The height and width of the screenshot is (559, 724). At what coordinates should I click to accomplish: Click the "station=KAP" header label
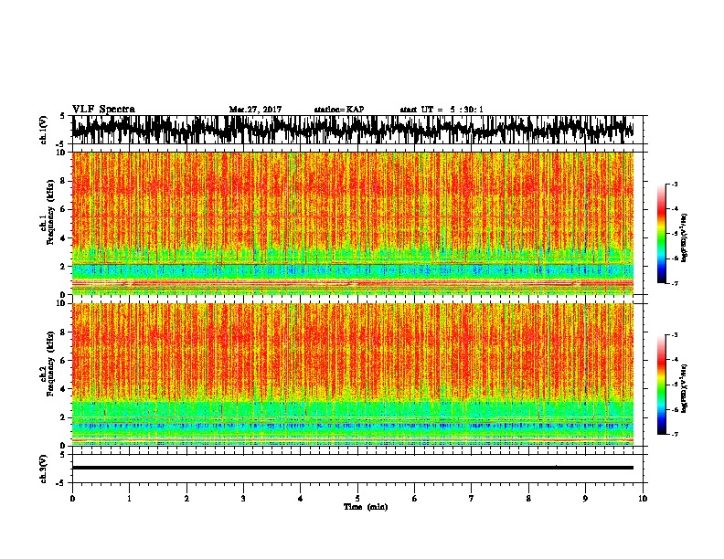tap(339, 110)
